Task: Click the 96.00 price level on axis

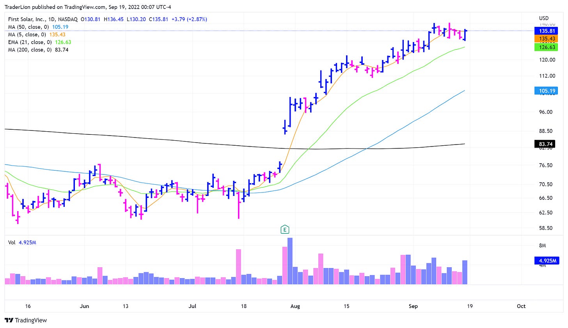Action: 545,112
